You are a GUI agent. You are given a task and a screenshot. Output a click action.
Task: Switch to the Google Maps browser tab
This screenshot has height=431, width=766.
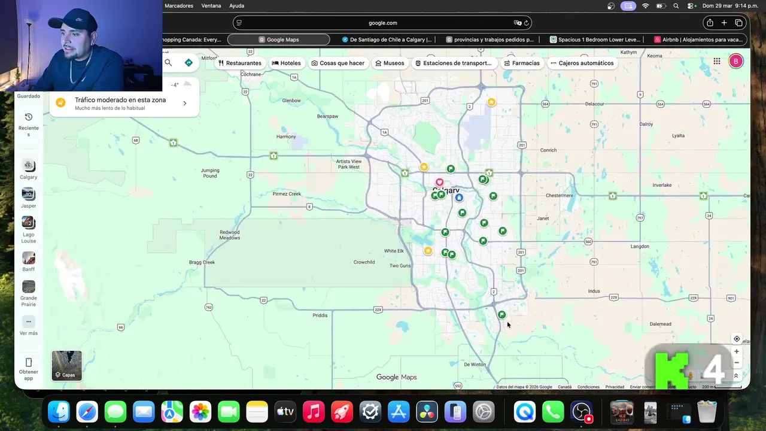pyautogui.click(x=278, y=40)
